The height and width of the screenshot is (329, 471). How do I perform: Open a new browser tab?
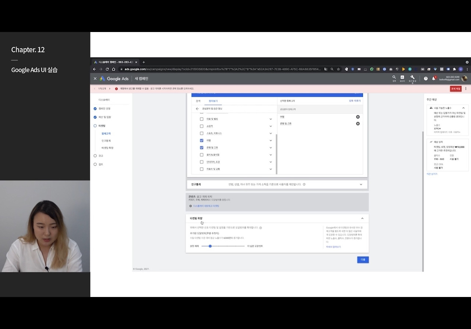coord(144,62)
